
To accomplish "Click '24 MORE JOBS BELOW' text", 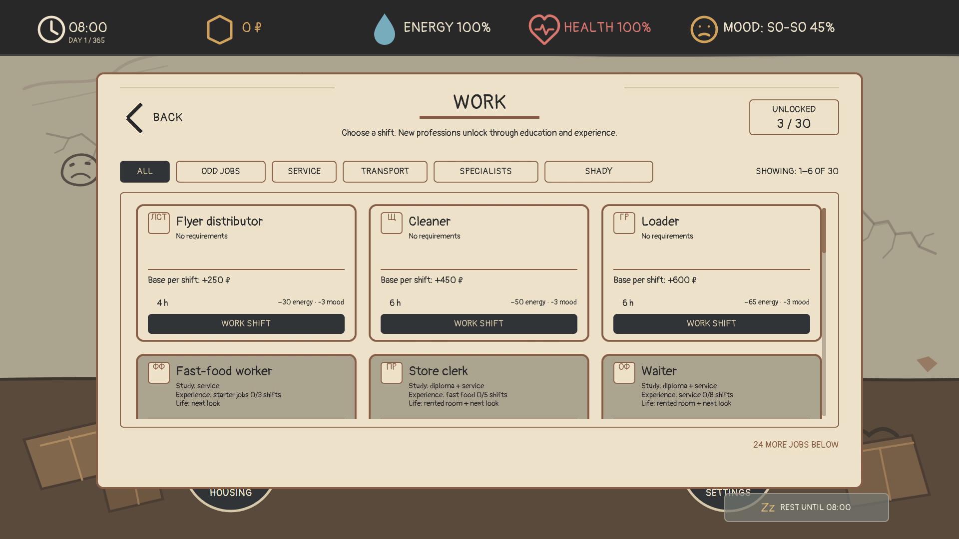I will click(x=796, y=445).
